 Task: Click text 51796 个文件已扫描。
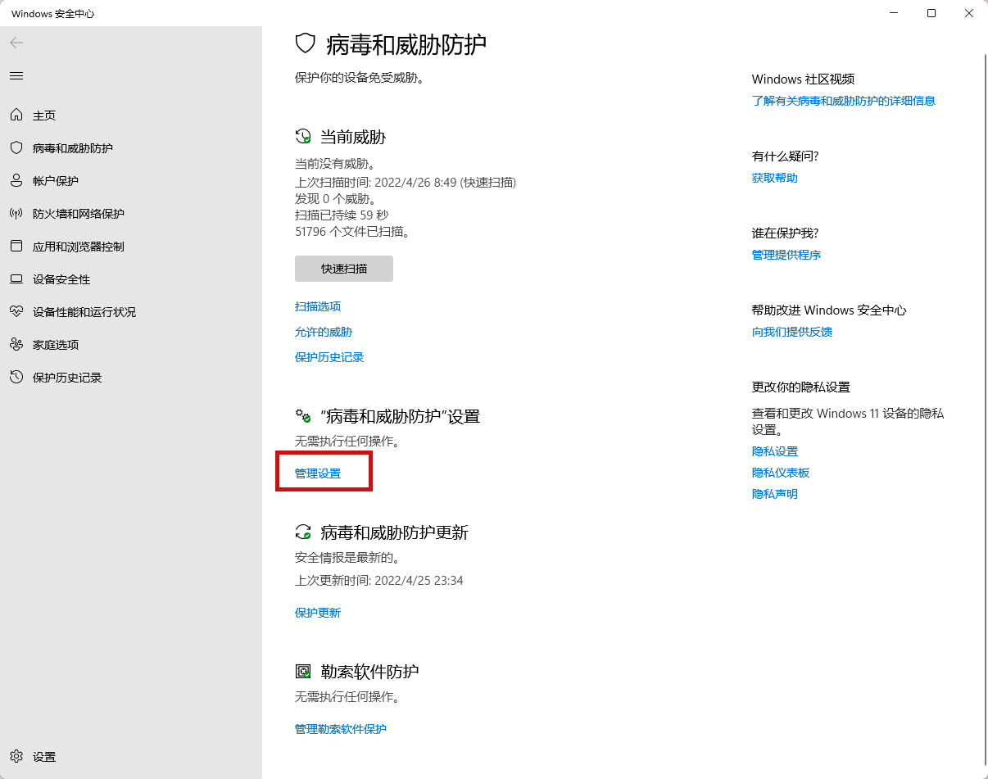click(x=352, y=232)
